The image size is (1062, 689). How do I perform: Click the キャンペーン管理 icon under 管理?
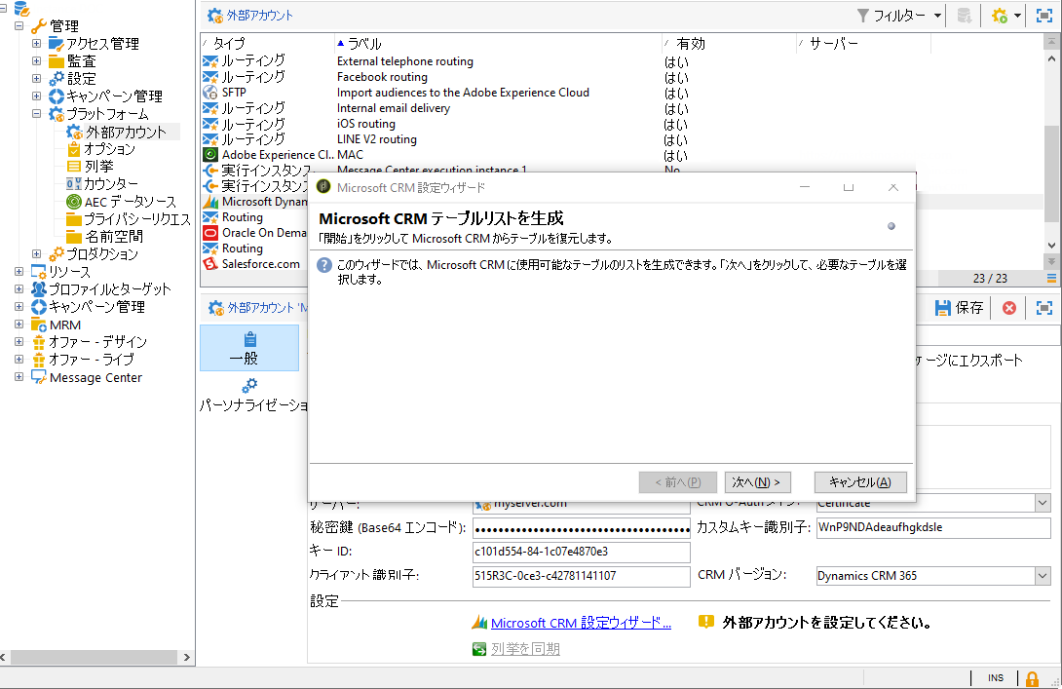57,96
